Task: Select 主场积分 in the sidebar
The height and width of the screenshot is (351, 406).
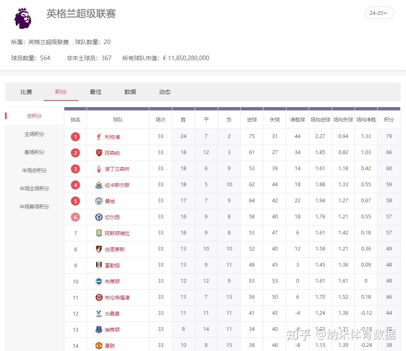Action: [33, 134]
